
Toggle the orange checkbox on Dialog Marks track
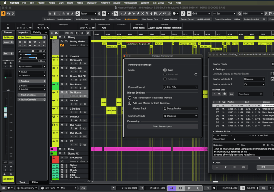[62, 45]
